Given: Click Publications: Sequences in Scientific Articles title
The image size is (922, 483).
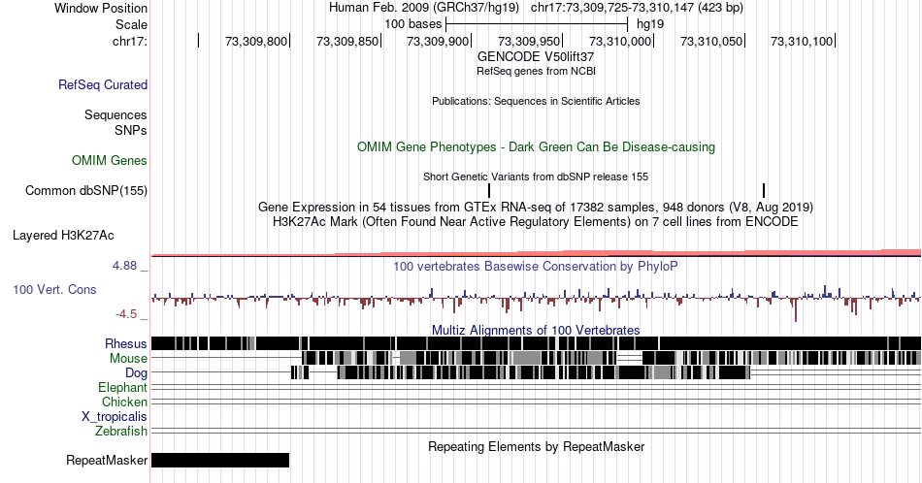Looking at the screenshot, I should [536, 101].
